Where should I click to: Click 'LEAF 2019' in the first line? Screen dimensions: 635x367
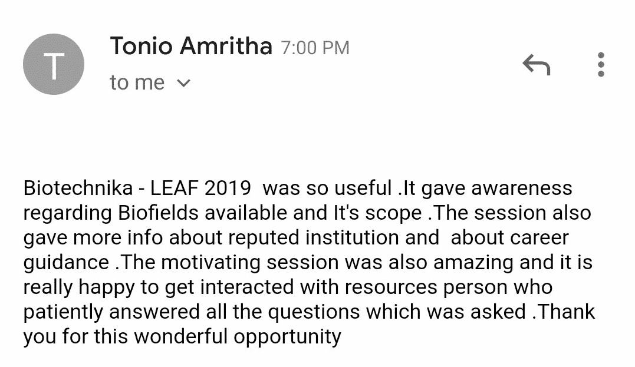[x=200, y=188]
